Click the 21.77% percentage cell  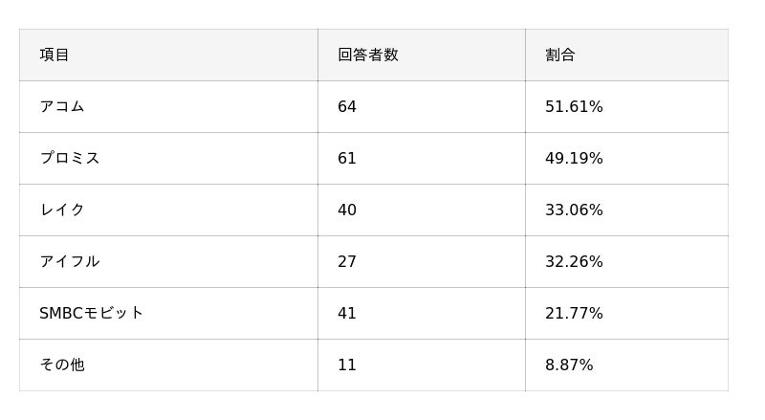[574, 314]
